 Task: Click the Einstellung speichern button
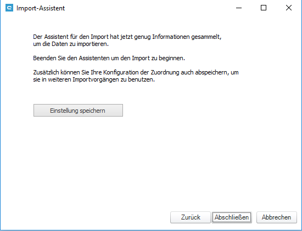pyautogui.click(x=78, y=111)
